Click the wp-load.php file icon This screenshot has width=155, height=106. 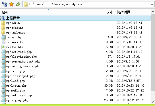[3, 81]
